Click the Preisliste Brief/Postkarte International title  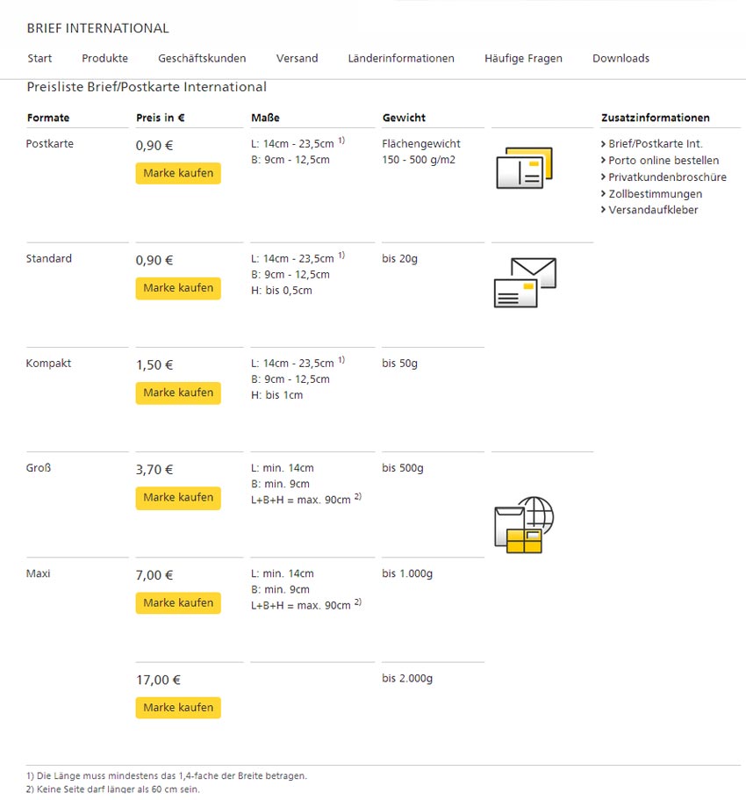[x=147, y=87]
